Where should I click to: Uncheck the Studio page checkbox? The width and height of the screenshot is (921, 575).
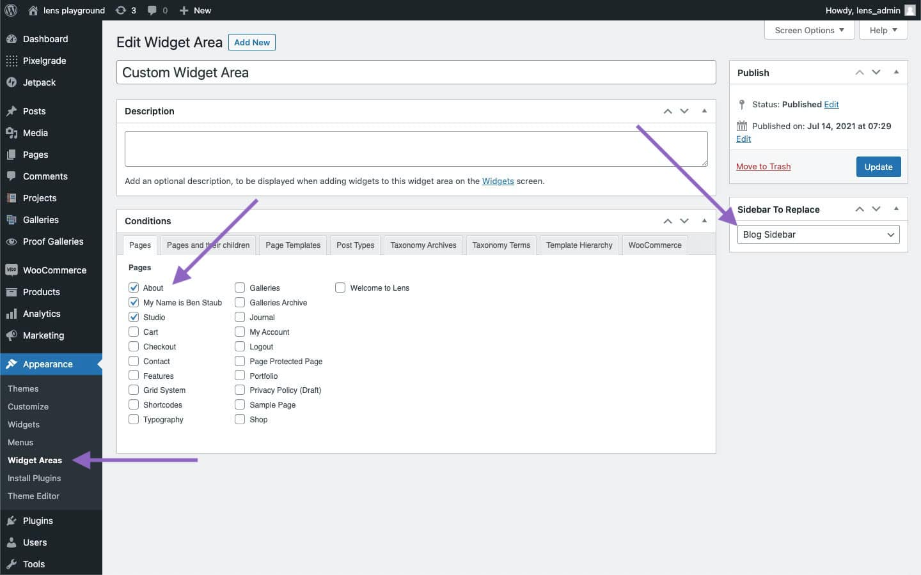(134, 317)
